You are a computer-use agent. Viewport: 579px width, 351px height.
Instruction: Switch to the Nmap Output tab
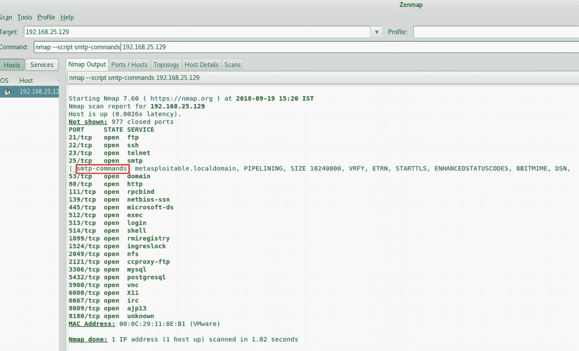[87, 64]
